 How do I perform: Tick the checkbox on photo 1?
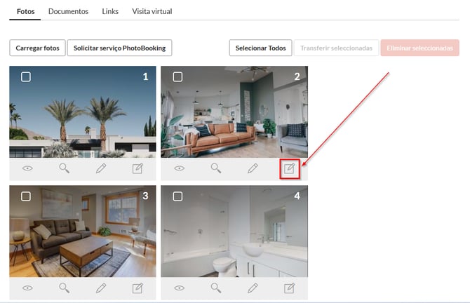[26, 76]
